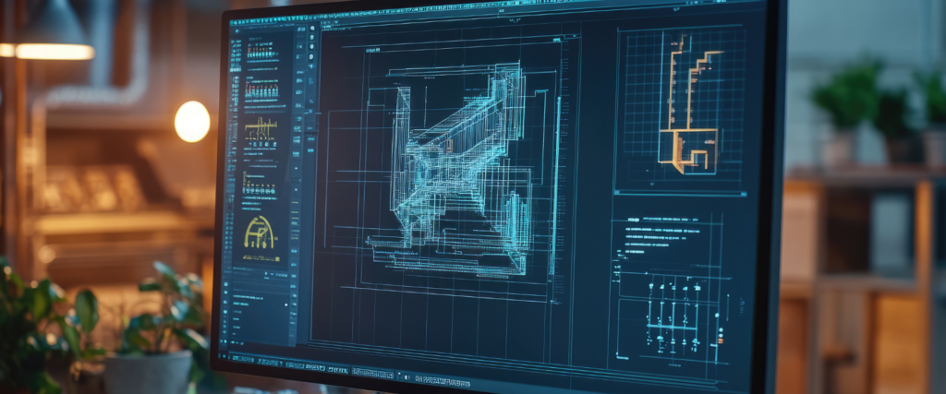Click the small square icon atop the tool strip
This screenshot has width=946, height=394.
pos(300,29)
